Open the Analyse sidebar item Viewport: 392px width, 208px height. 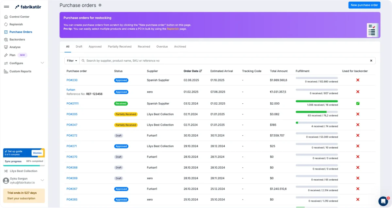click(x=15, y=47)
